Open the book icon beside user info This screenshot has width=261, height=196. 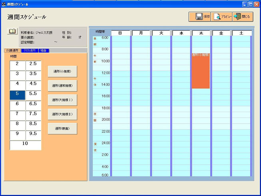(12, 31)
